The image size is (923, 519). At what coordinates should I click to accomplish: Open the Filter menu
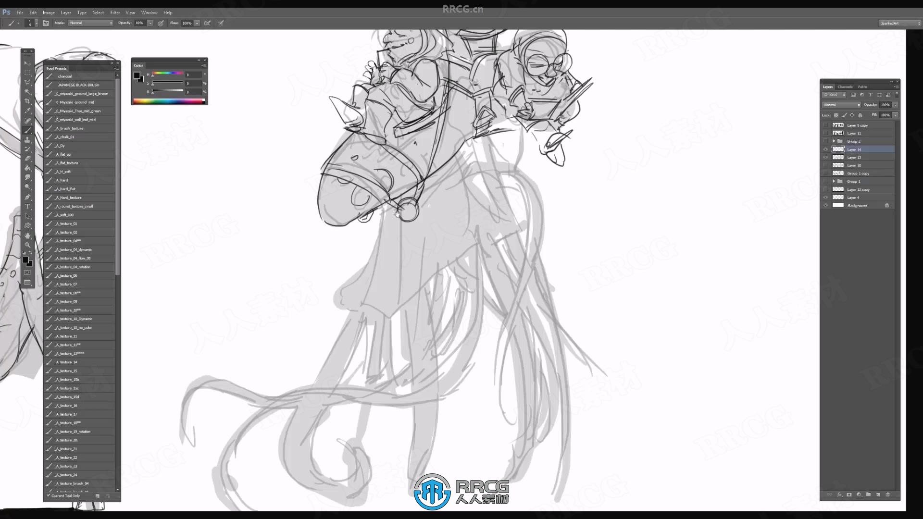115,12
